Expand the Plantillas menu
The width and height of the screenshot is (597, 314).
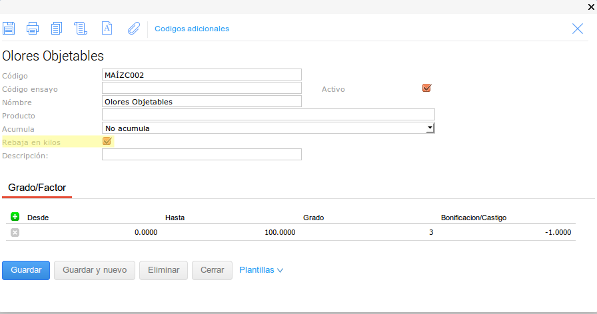(261, 270)
